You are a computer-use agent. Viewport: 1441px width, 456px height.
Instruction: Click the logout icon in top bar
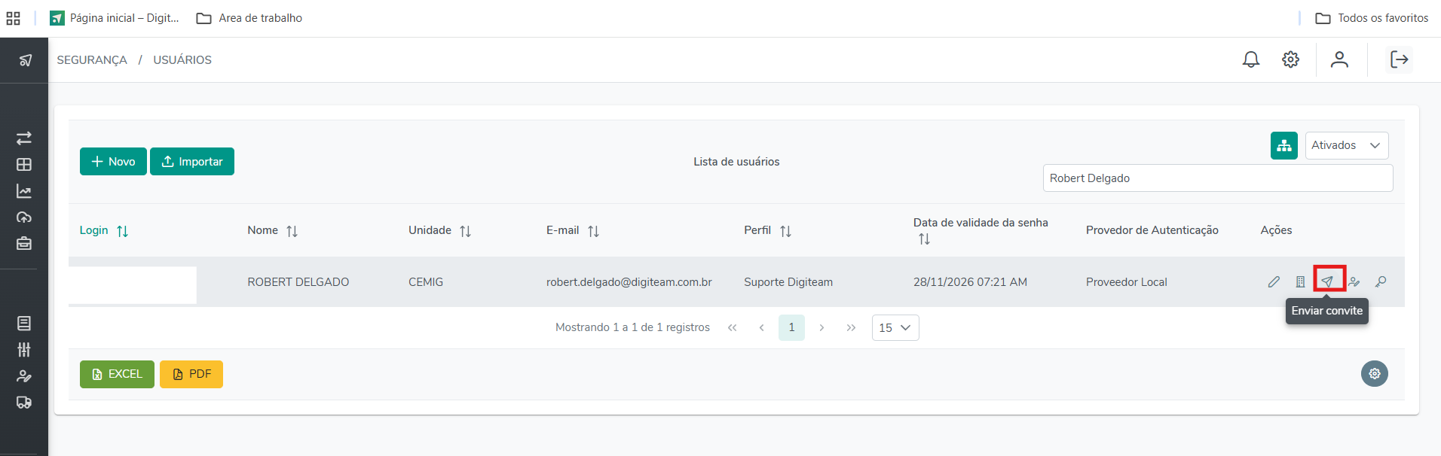coord(1399,59)
